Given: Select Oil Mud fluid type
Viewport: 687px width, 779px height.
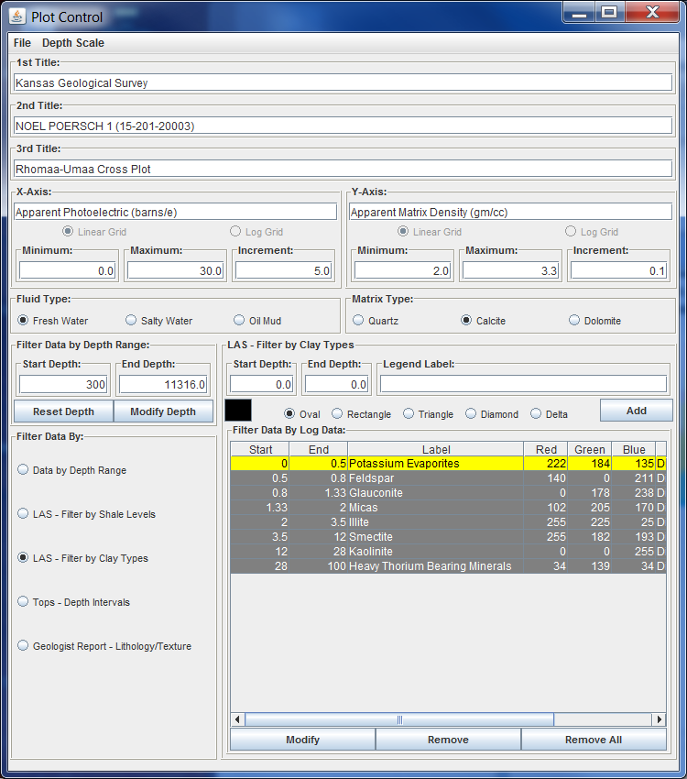Looking at the screenshot, I should [257, 321].
